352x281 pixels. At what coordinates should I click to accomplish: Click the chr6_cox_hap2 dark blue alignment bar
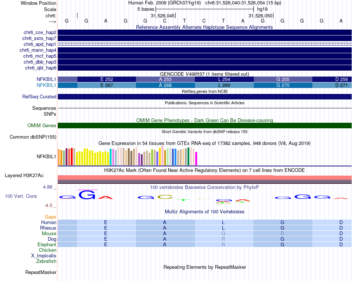pos(205,32)
